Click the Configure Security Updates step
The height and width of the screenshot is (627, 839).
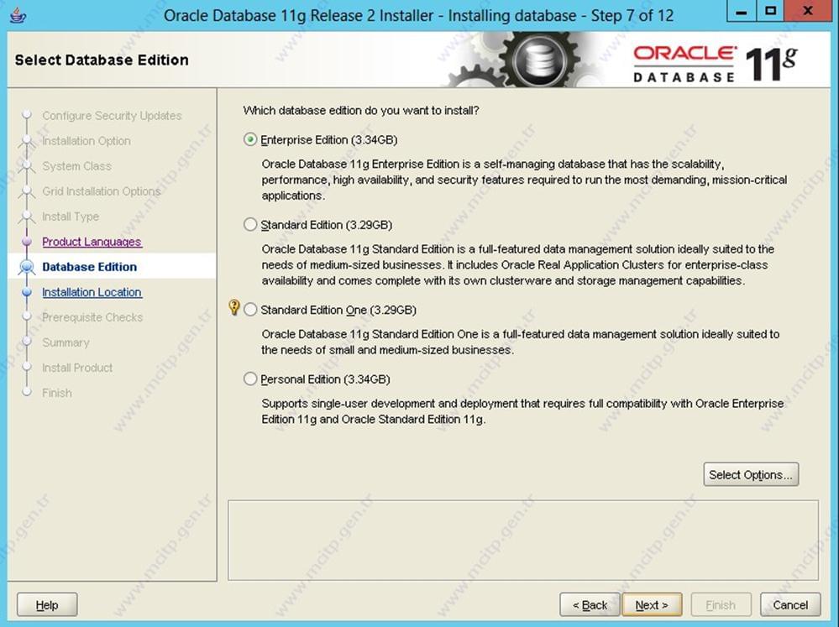(x=112, y=116)
